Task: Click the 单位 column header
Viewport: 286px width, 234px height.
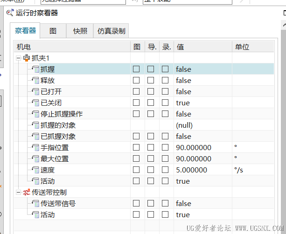Action: coord(253,47)
